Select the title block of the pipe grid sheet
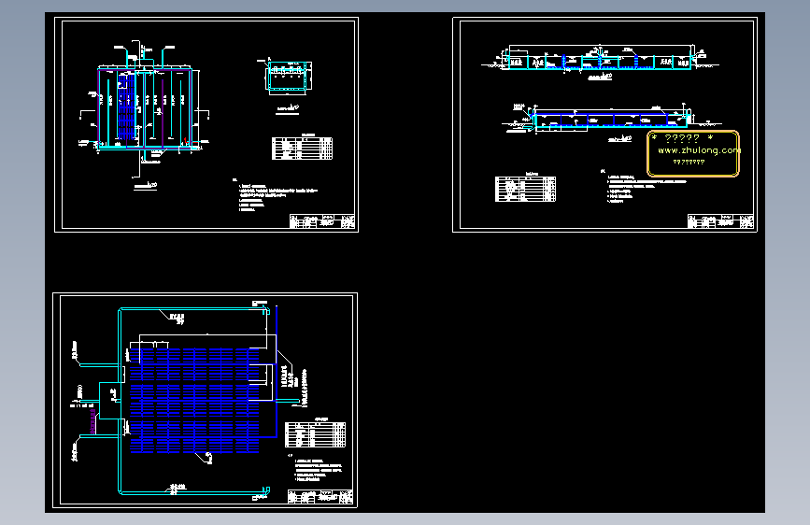This screenshot has width=810, height=525. 320,497
